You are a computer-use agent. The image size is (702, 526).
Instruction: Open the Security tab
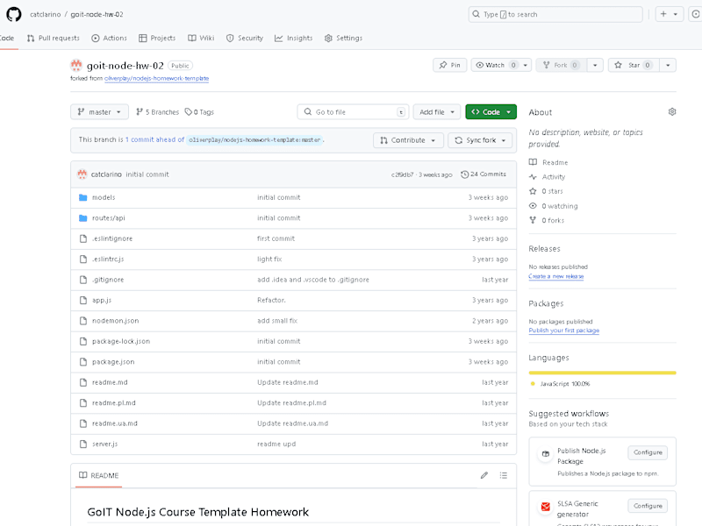pyautogui.click(x=245, y=38)
